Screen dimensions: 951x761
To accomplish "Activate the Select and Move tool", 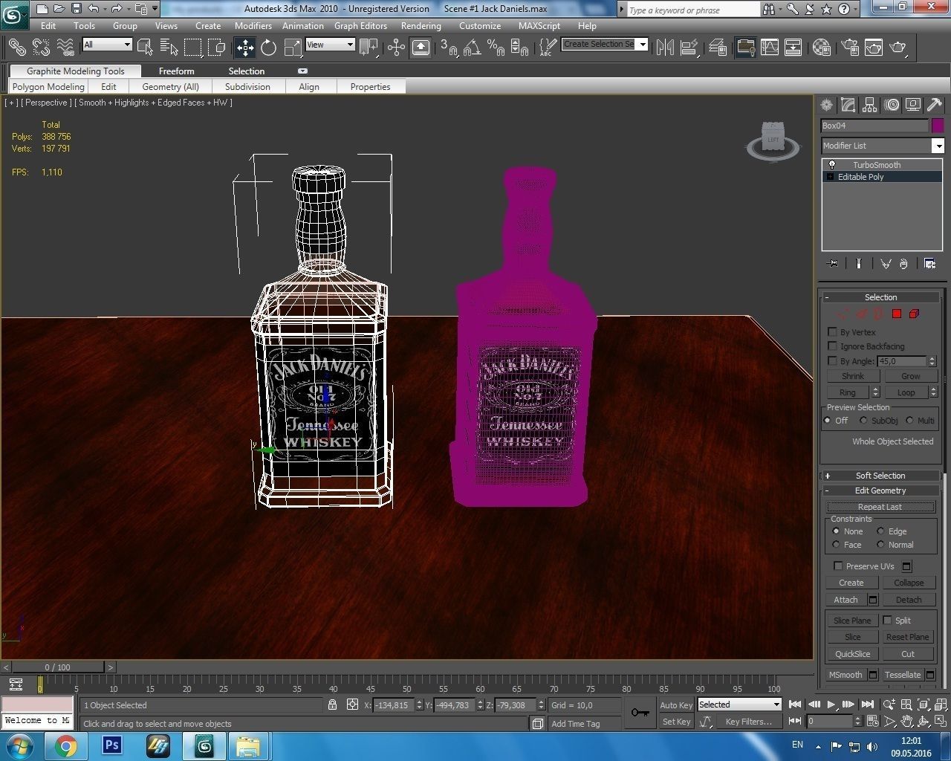I will [245, 48].
